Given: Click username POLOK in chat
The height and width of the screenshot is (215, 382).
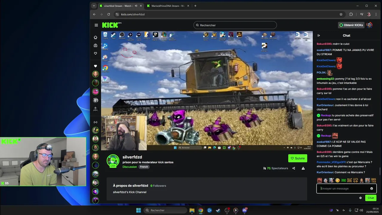Looking at the screenshot, I should 321,73.
